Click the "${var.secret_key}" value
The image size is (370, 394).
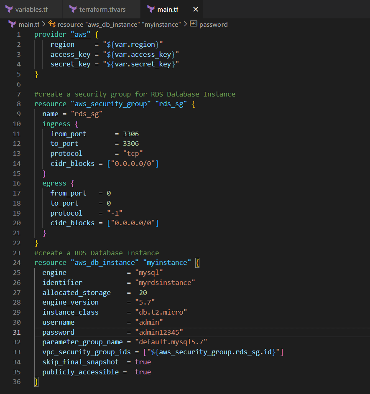pos(141,64)
